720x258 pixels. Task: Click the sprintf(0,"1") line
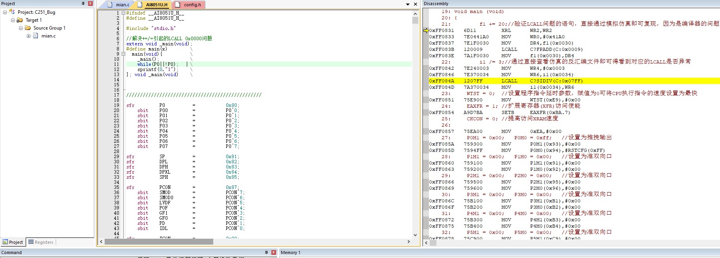(158, 69)
